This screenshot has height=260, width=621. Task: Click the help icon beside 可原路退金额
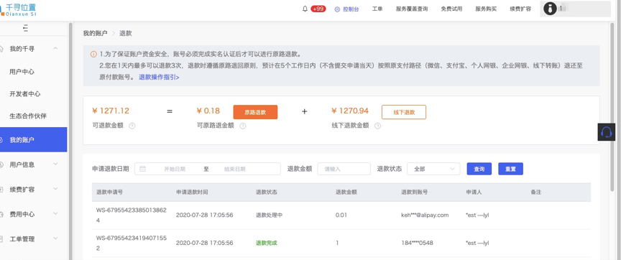243,126
